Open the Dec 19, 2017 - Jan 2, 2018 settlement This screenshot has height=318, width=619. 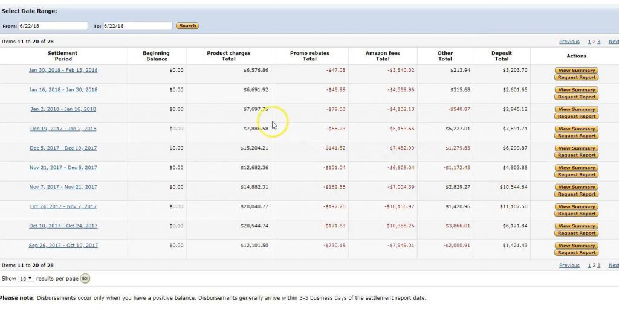(x=63, y=129)
